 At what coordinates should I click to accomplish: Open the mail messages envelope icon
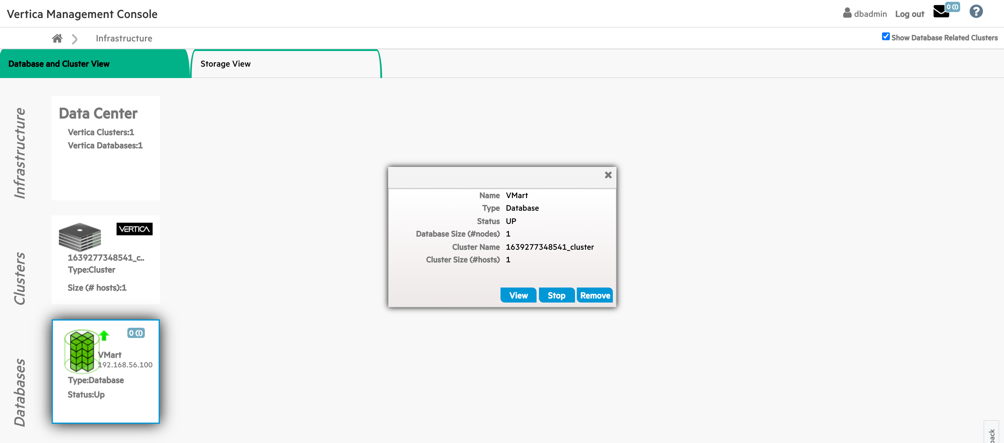pos(941,12)
